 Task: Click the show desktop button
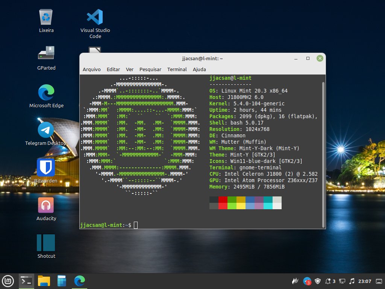(x=378, y=281)
